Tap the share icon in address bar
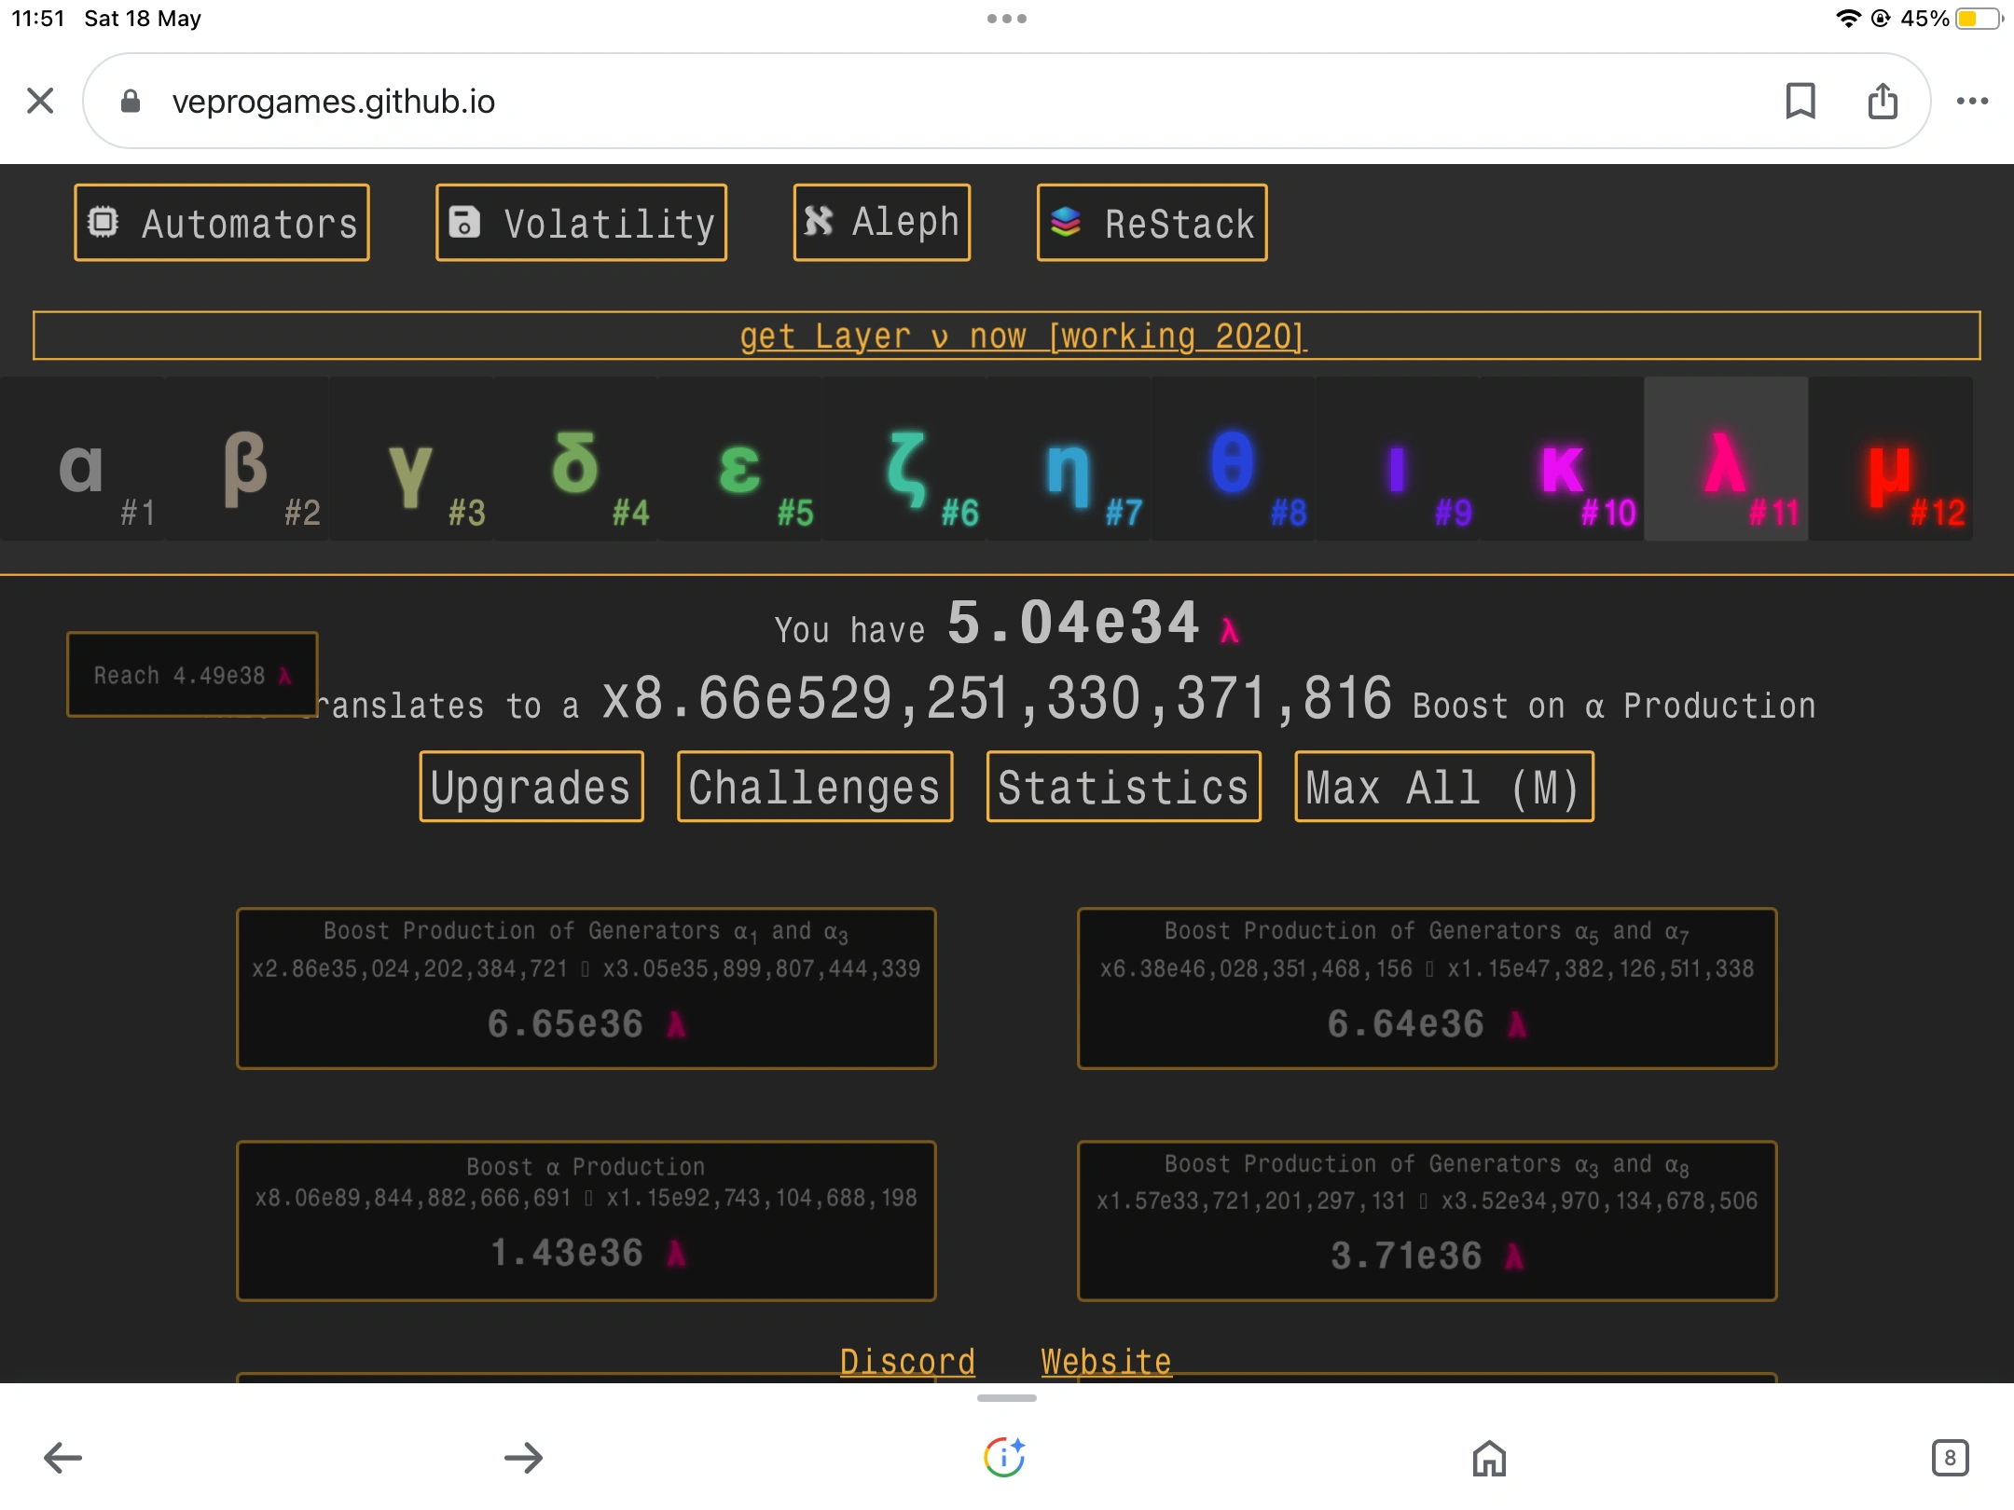Screen dimensions: 2014x1510 point(1882,101)
